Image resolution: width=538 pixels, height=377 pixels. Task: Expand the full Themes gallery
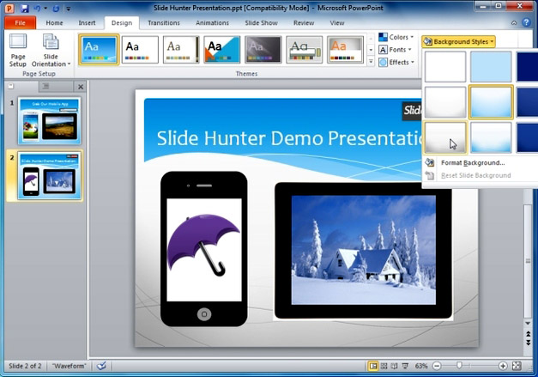(371, 62)
